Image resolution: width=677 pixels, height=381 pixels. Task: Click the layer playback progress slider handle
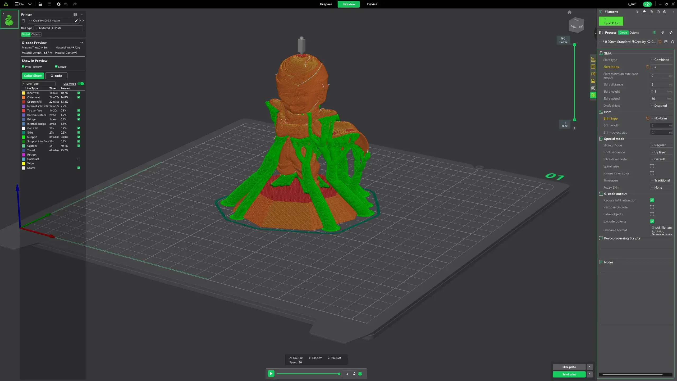tap(339, 374)
